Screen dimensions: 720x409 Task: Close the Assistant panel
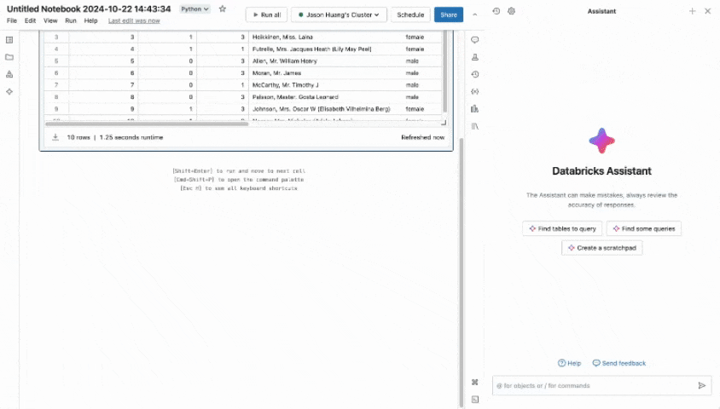[707, 11]
